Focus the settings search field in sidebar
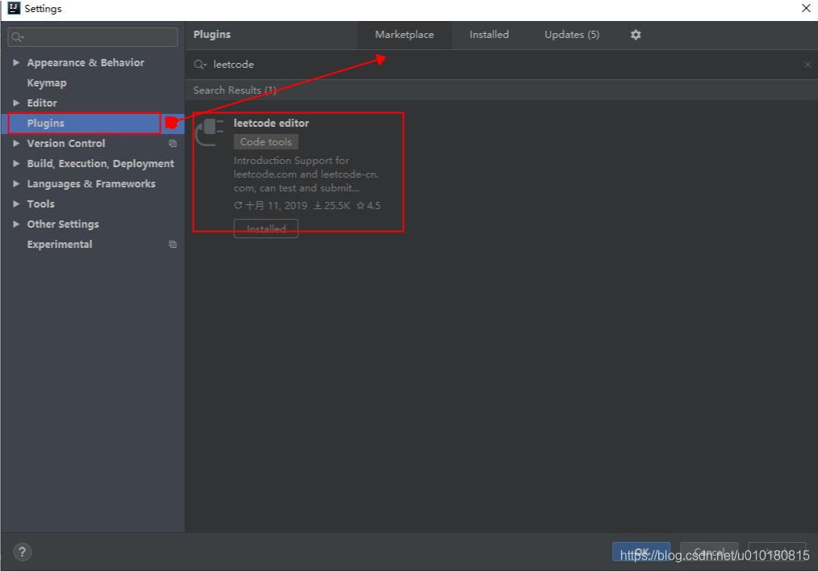Viewport: 818px width, 571px height. (97, 37)
